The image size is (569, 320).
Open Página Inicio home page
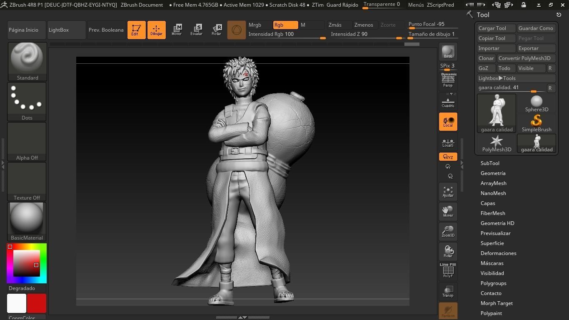point(27,30)
